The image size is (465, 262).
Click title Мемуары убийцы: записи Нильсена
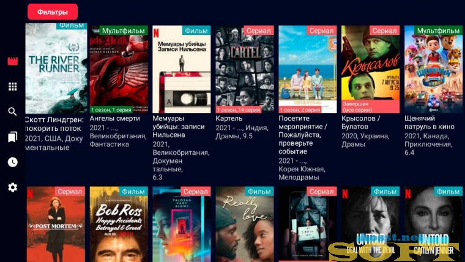[x=179, y=126]
